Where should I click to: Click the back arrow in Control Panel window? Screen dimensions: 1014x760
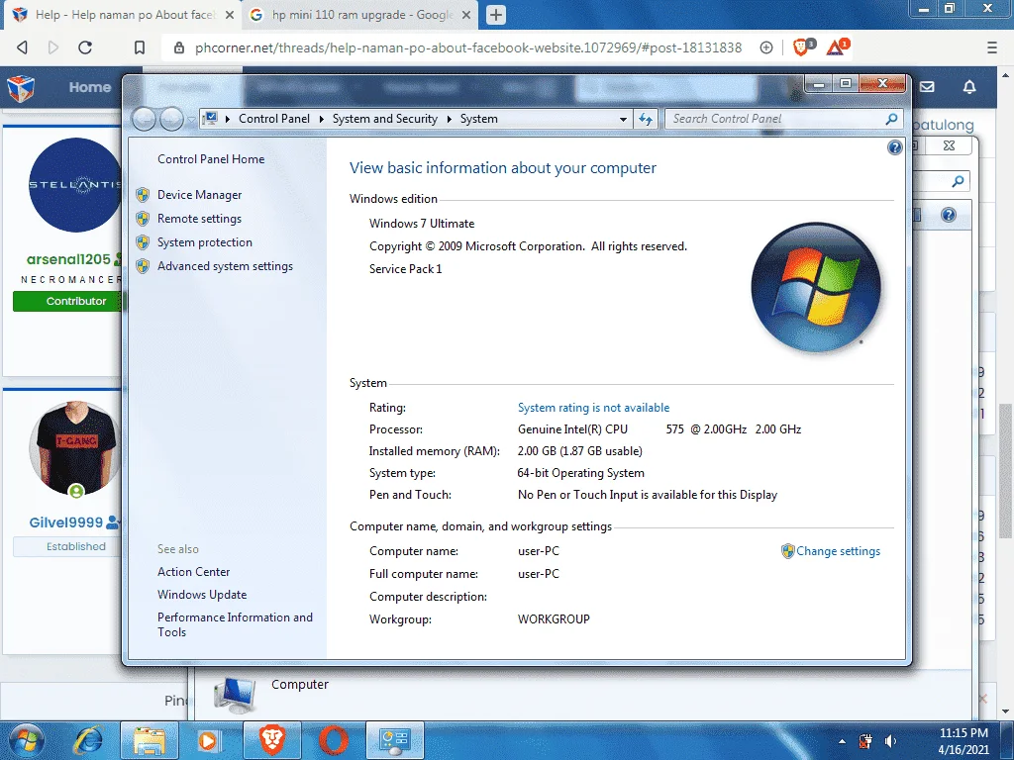[145, 119]
